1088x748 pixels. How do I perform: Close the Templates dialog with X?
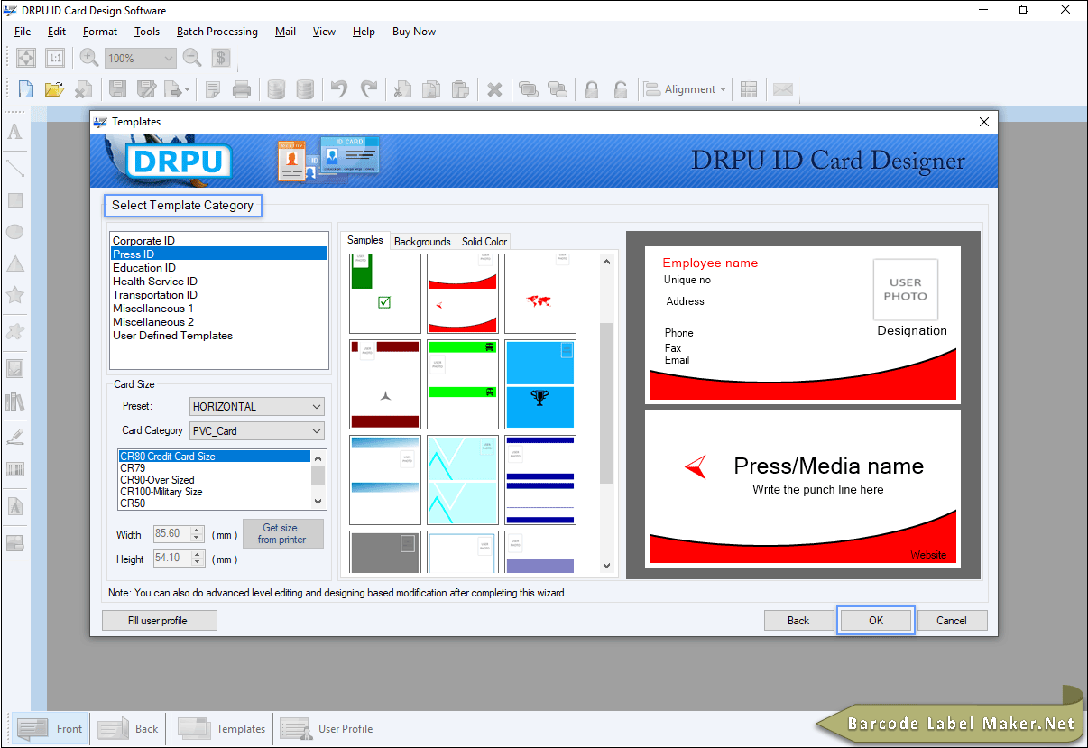pos(984,122)
